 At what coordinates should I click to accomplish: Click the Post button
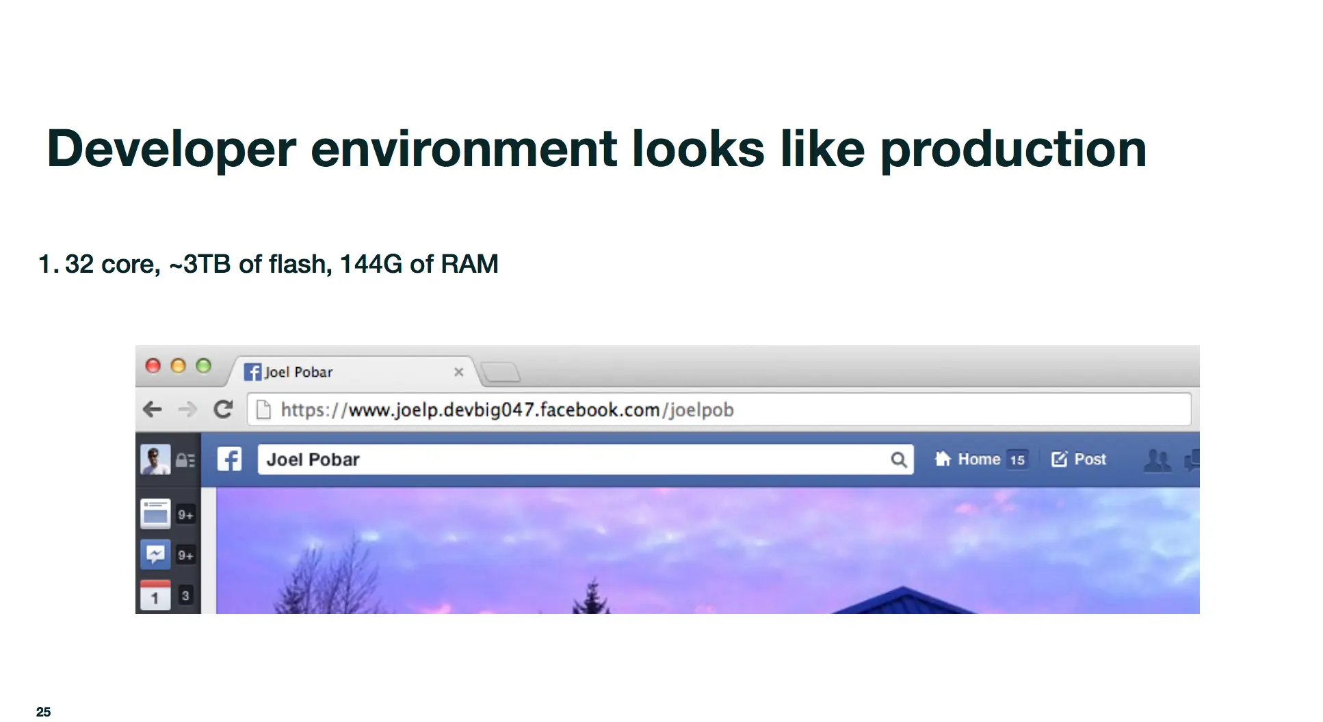[1079, 459]
